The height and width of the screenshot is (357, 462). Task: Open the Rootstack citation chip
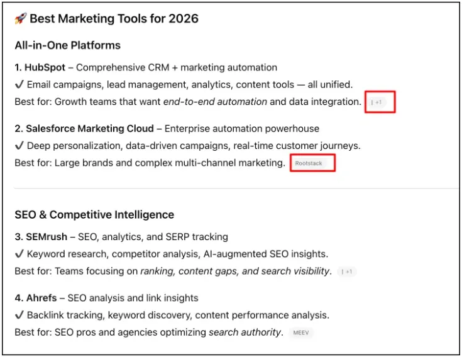click(309, 163)
